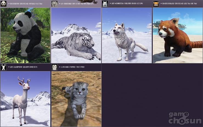This screenshot has width=203, height=127.
Task: Collapse the panda entry triangle arrow
Action: pos(9,4)
